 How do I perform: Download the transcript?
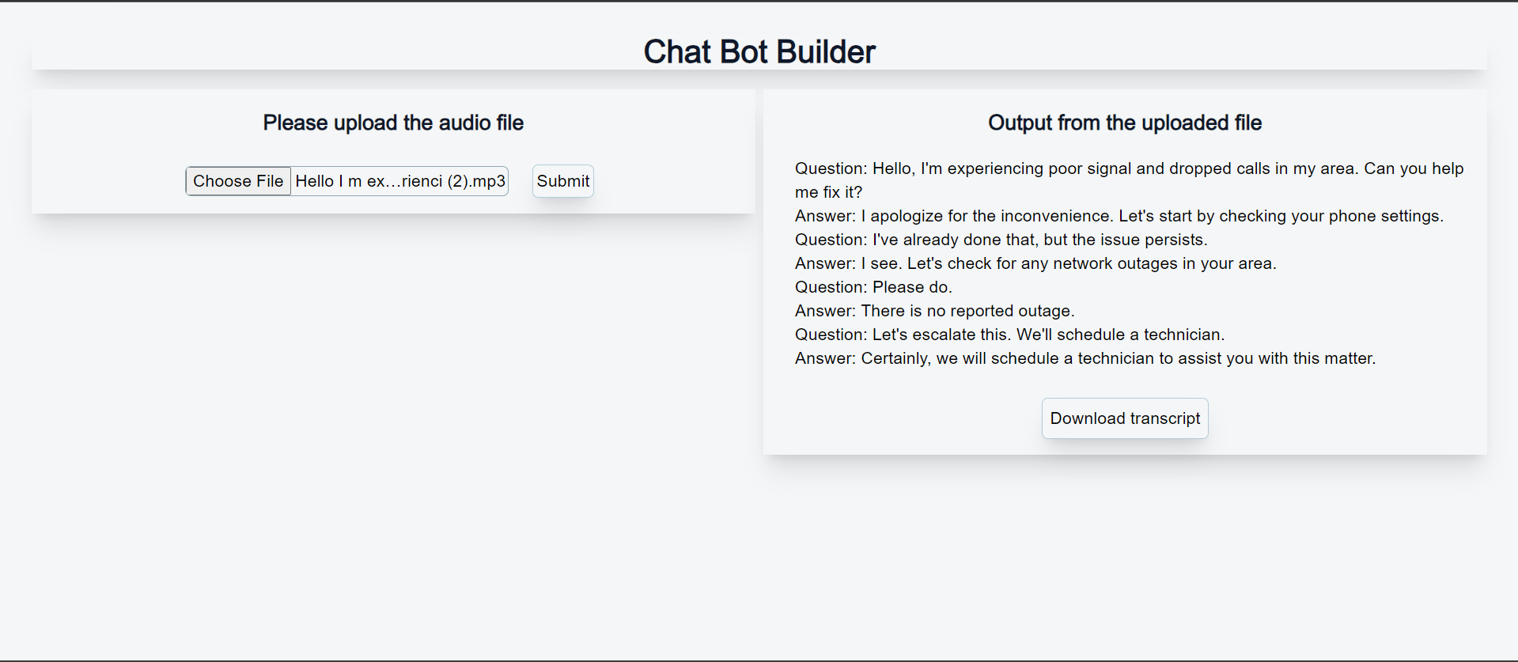click(1124, 418)
